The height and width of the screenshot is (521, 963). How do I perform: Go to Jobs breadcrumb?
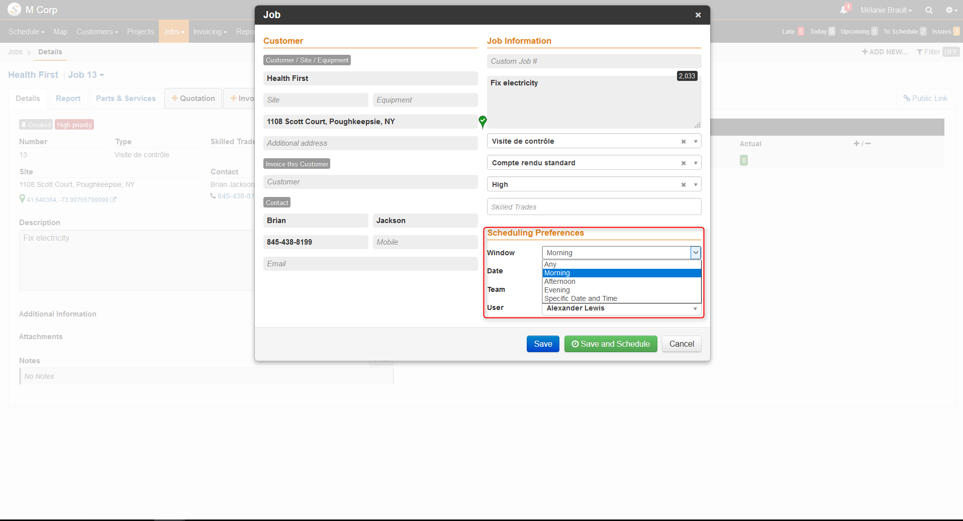15,52
